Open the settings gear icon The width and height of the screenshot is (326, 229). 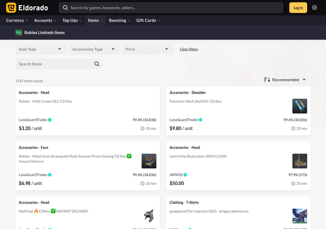315,8
